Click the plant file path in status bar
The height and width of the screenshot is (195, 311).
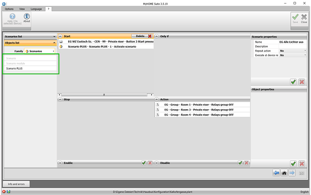pyautogui.click(x=152, y=192)
